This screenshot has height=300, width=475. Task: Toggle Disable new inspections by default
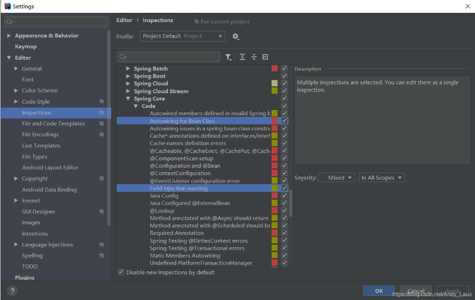[x=121, y=272]
